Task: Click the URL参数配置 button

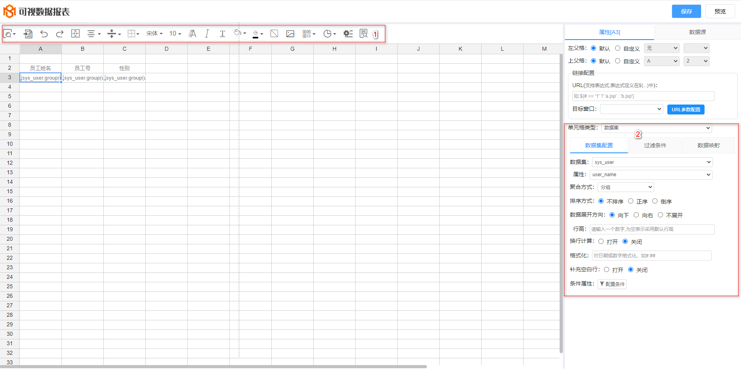Action: pos(686,109)
